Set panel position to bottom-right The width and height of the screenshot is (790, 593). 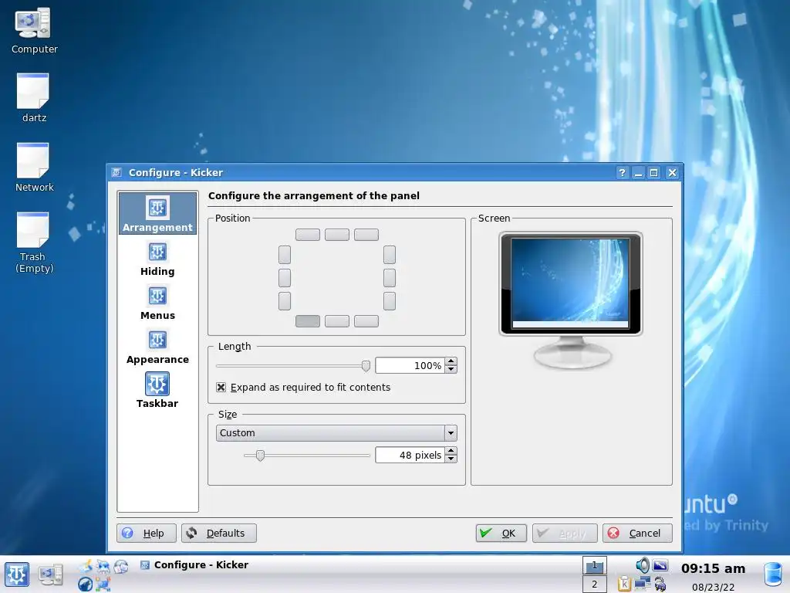pyautogui.click(x=366, y=321)
